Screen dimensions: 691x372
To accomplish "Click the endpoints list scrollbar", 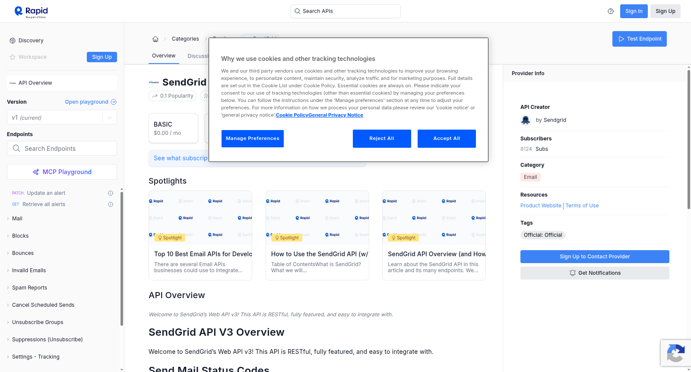I will pos(122,258).
